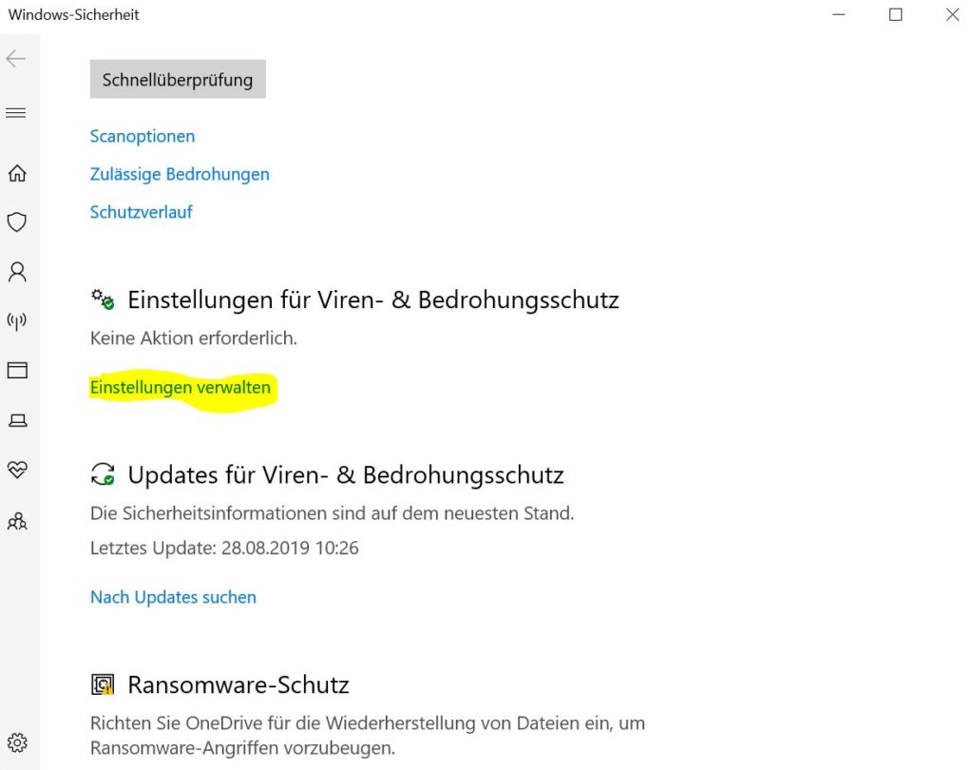Open Device performance & health heart icon
The height and width of the screenshot is (770, 973).
(17, 469)
